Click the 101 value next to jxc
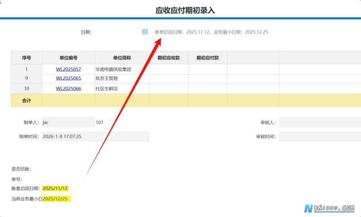 click(99, 122)
